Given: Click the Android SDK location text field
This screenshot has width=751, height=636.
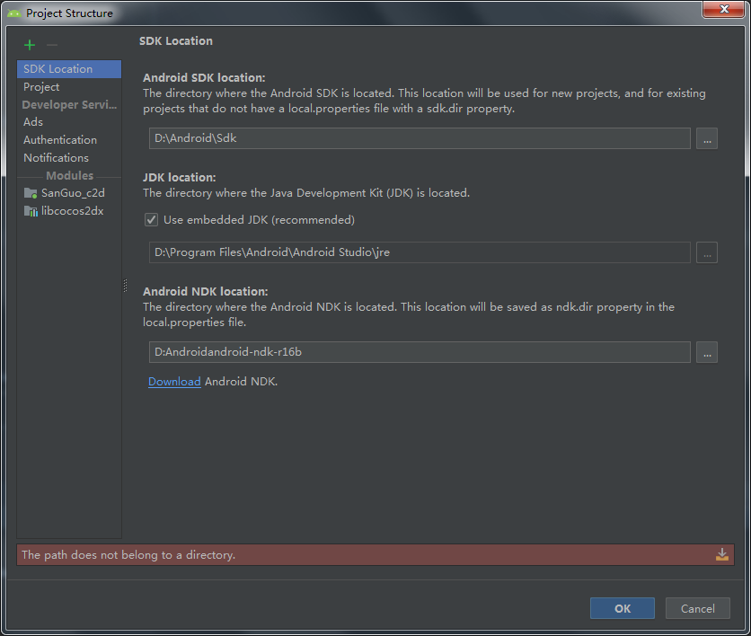Looking at the screenshot, I should 419,138.
